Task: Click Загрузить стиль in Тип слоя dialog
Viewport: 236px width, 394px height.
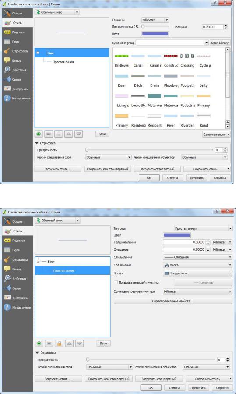Action: click(58, 379)
